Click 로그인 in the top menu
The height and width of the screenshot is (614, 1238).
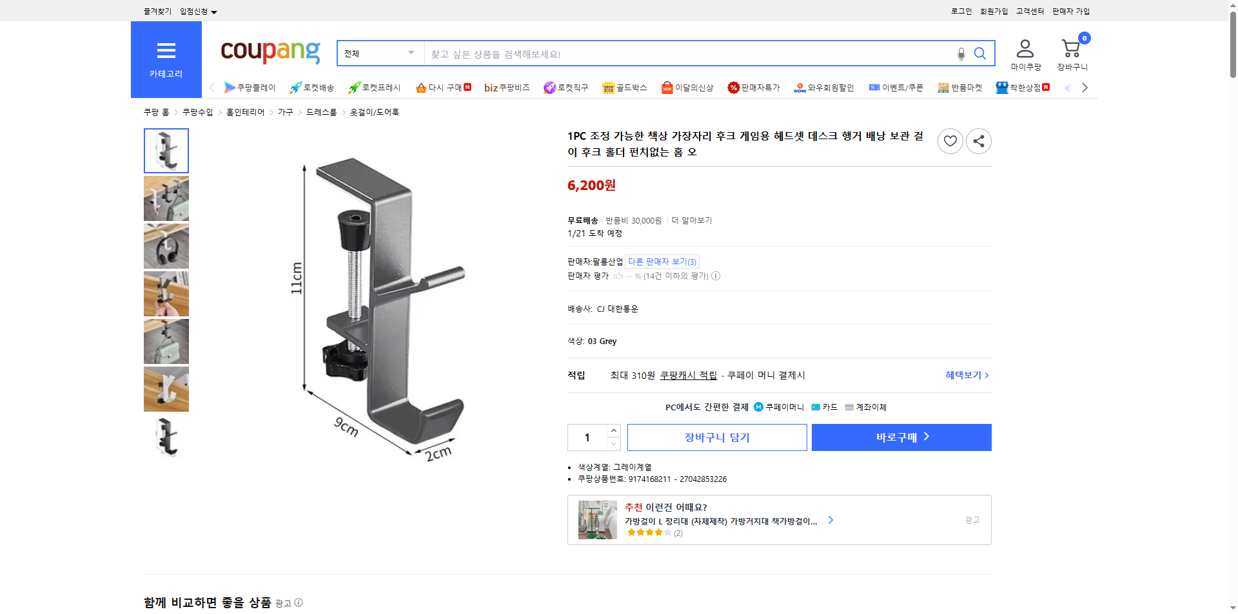coord(960,11)
